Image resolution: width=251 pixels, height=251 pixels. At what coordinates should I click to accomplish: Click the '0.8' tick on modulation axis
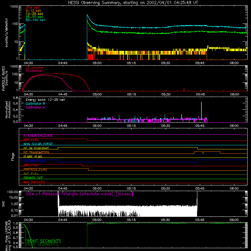[15, 98]
